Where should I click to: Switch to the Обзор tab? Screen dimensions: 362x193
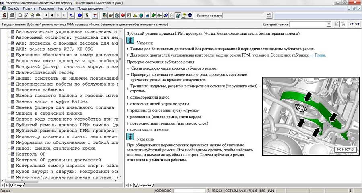pos(16,185)
